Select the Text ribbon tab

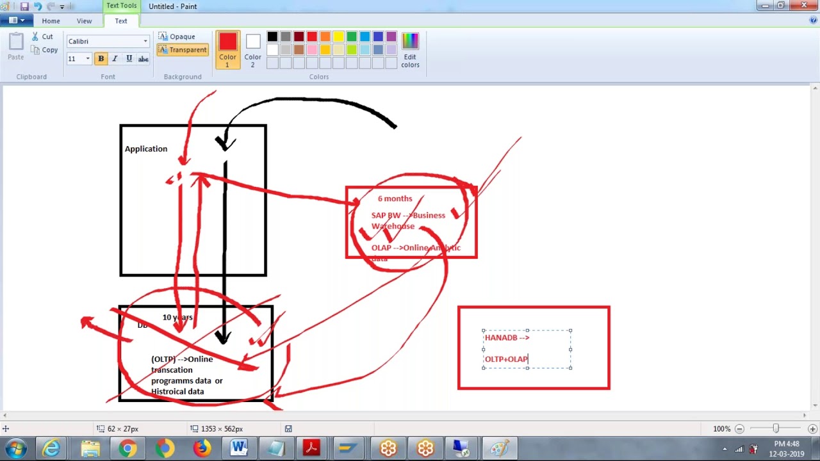coord(121,21)
